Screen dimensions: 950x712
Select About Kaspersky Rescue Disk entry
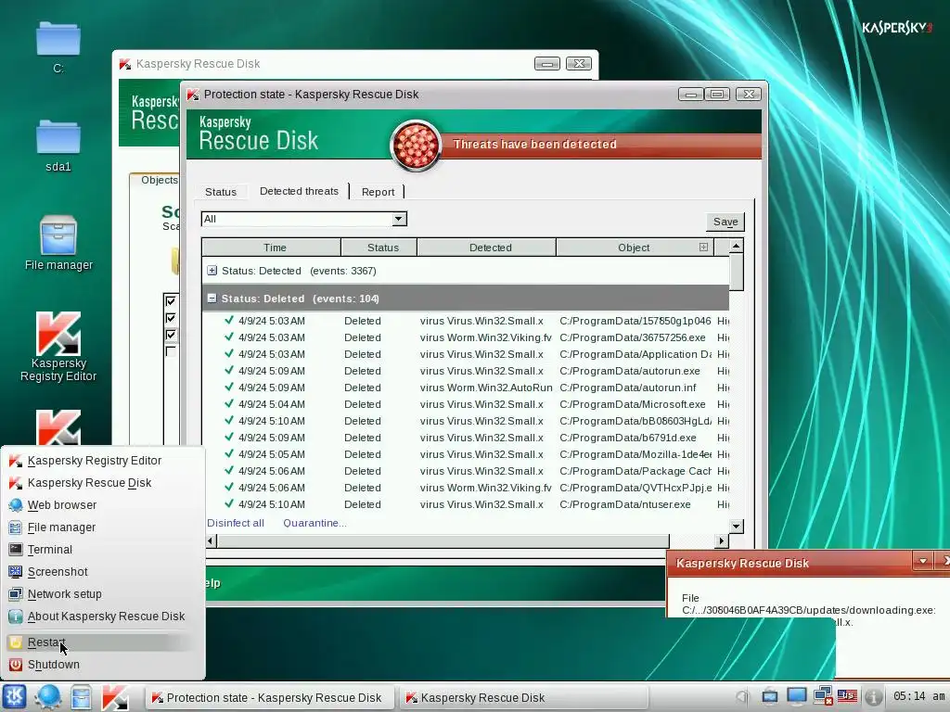coord(106,617)
